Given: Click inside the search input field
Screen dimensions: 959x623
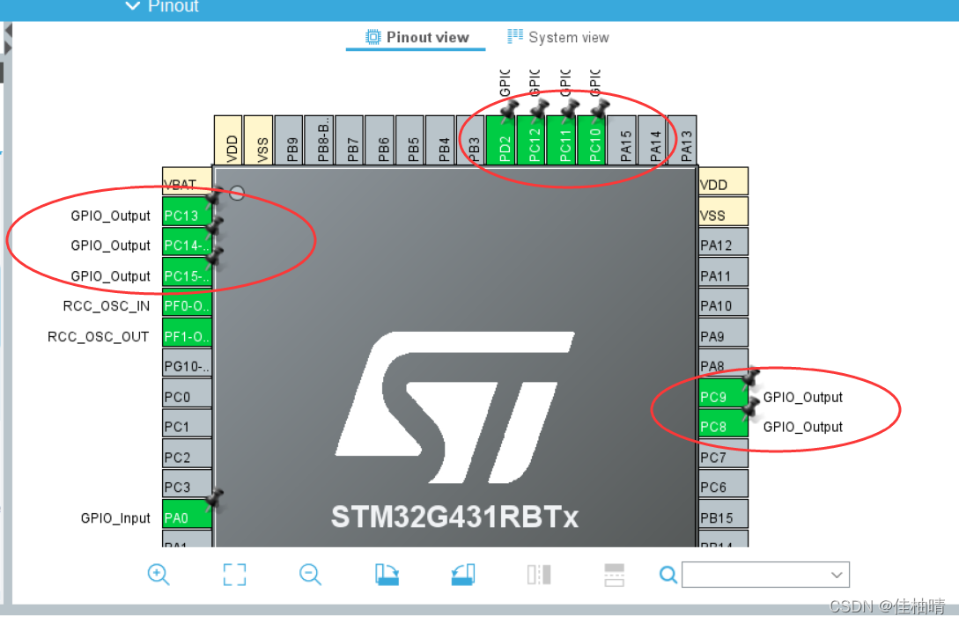Looking at the screenshot, I should (766, 574).
